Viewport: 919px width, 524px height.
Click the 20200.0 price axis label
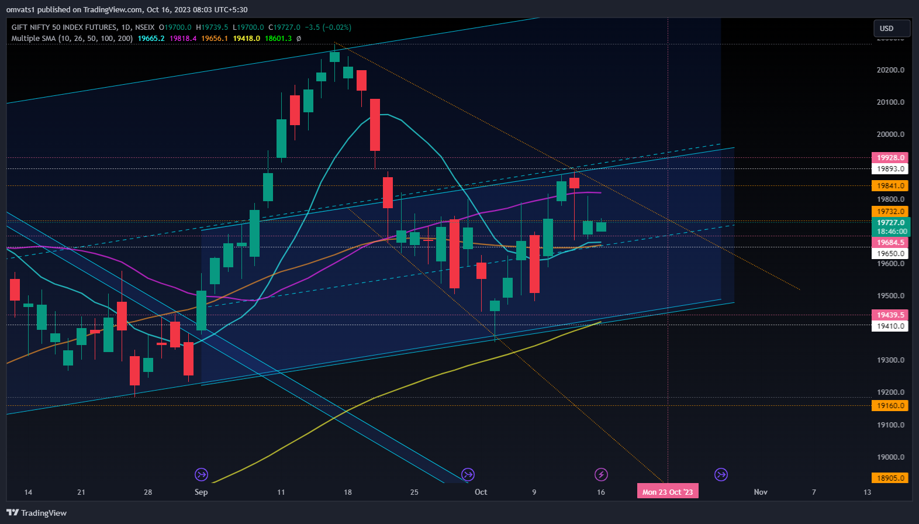point(890,70)
